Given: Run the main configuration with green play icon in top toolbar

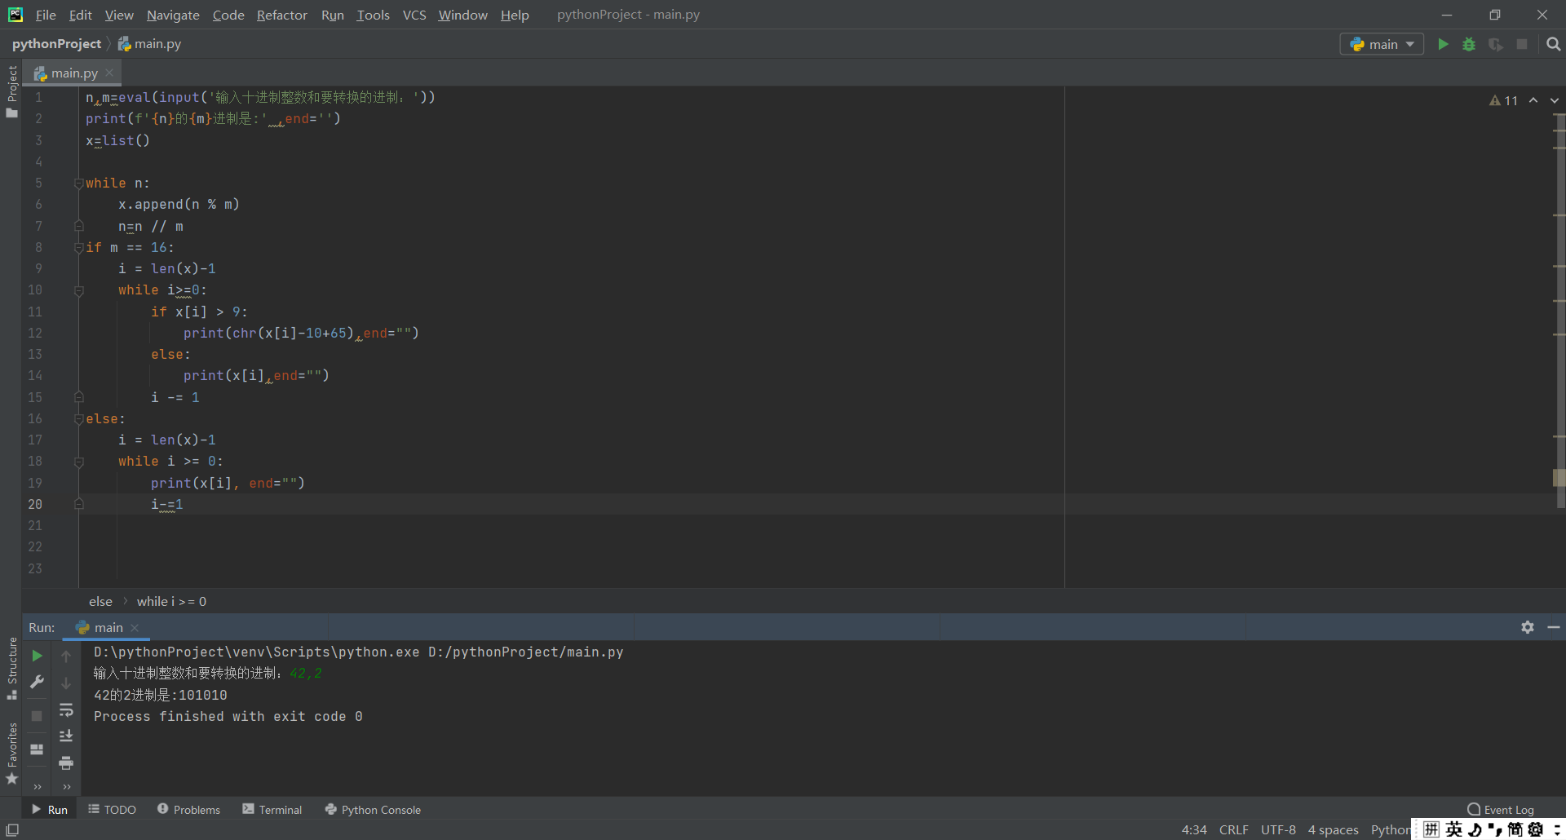Looking at the screenshot, I should [x=1443, y=44].
